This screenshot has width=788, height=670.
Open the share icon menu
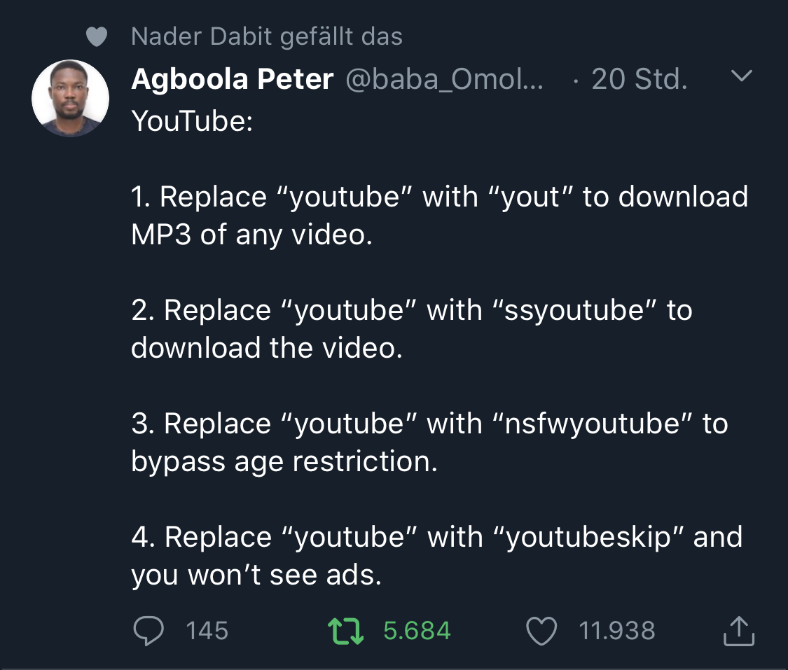739,630
